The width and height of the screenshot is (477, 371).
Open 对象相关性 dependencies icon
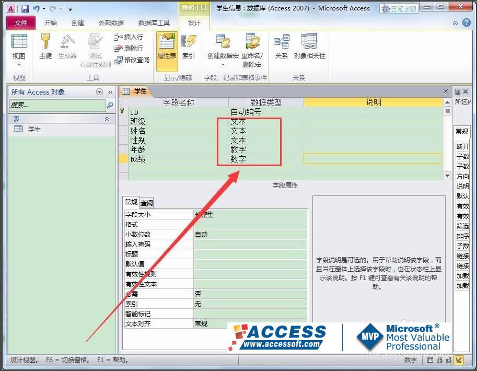coord(310,47)
